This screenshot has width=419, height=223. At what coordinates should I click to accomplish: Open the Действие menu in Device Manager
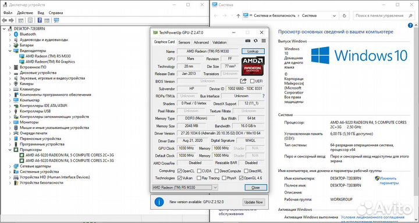click(x=25, y=13)
